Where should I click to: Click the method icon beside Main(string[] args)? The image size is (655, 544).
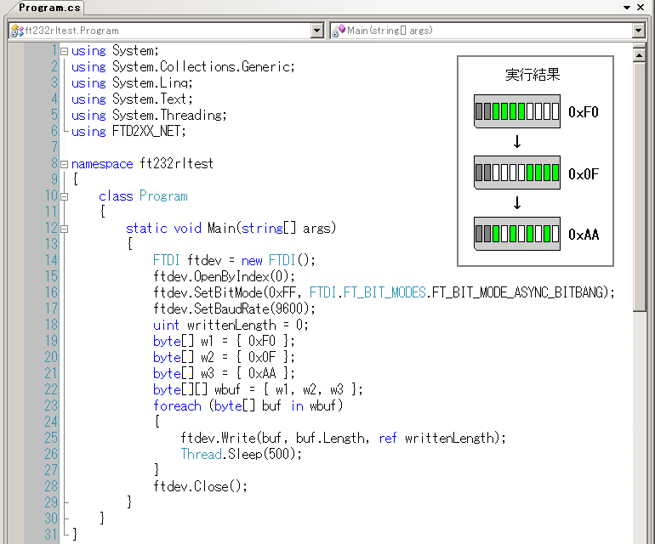tap(339, 31)
